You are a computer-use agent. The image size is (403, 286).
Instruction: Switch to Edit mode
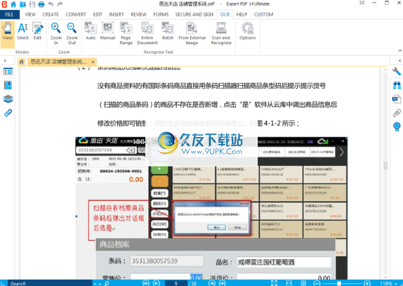click(x=37, y=31)
